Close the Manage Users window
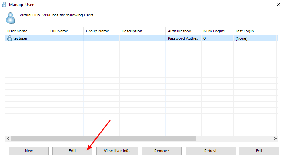 click(278, 5)
